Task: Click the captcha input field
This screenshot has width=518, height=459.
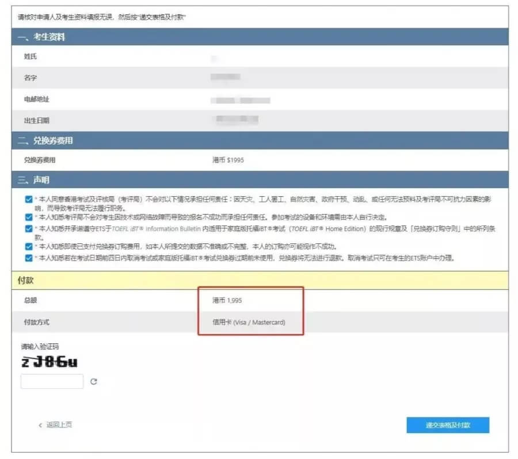Action: (x=52, y=381)
